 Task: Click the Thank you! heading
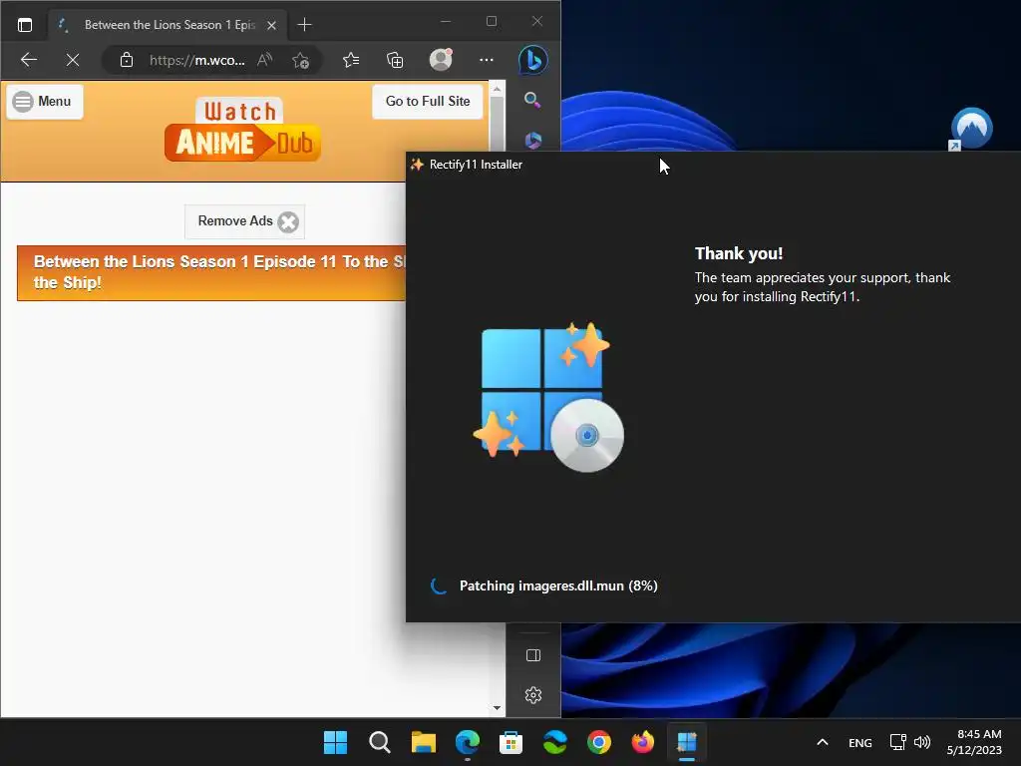[x=739, y=253]
